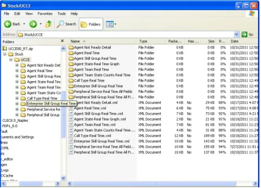Image resolution: width=261 pixels, height=188 pixels.
Task: Click the green Back arrow icon
Action: (8, 24)
